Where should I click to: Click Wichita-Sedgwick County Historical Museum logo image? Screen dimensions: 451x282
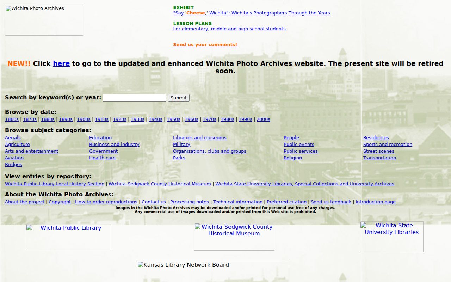point(234,237)
